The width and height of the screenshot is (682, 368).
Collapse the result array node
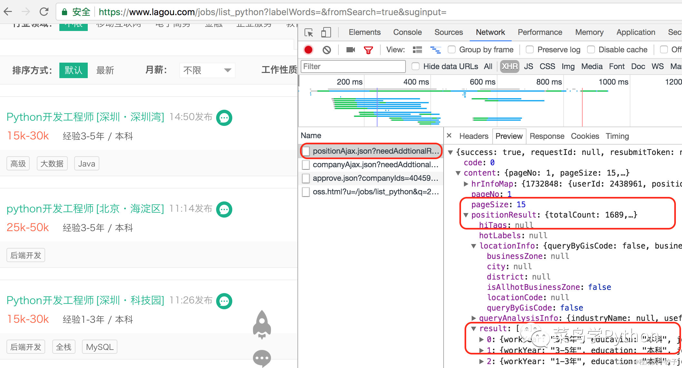pos(474,329)
